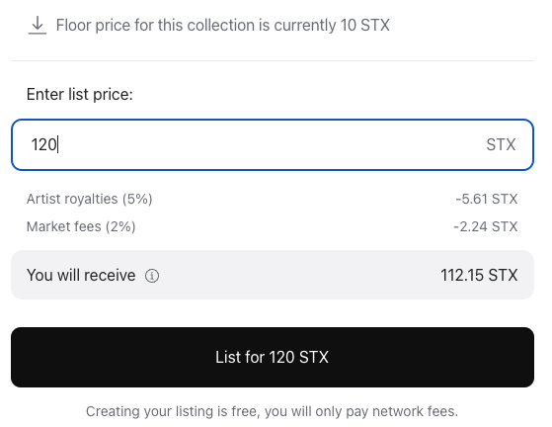Click the empty middle area of price input

[273, 144]
